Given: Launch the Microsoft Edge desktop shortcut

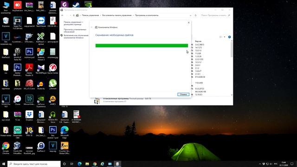Looking at the screenshot, I should click(x=65, y=133).
